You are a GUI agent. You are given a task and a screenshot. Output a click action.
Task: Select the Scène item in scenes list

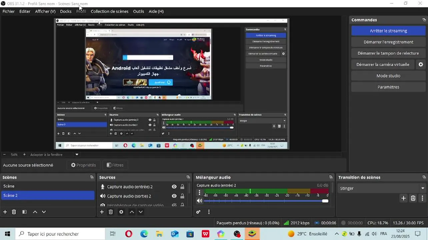[48, 186]
